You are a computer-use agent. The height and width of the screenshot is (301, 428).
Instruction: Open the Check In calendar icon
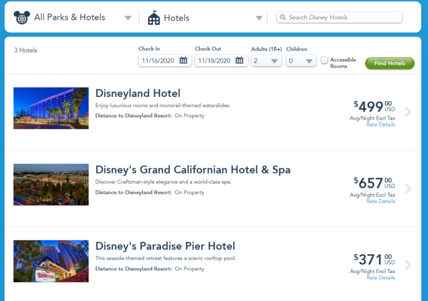183,61
